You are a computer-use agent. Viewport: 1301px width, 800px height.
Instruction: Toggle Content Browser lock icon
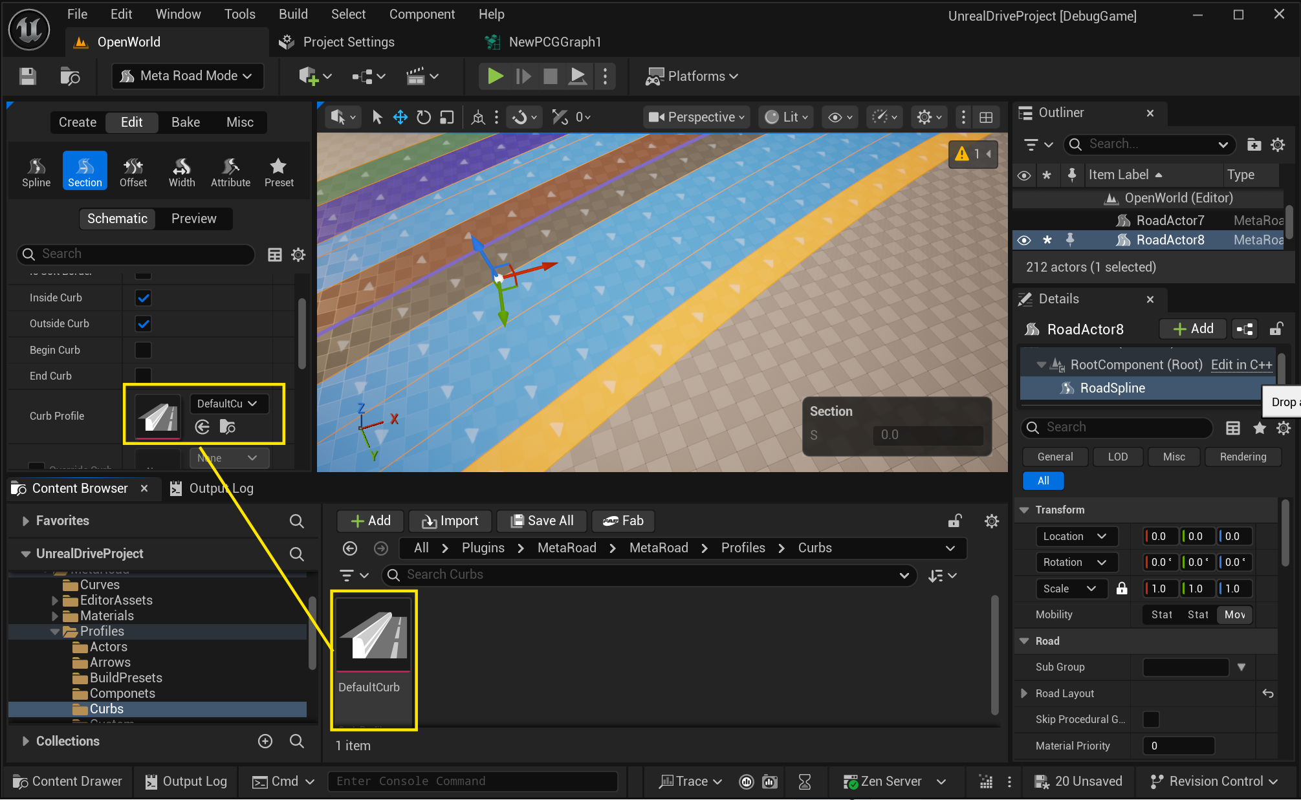pos(955,521)
